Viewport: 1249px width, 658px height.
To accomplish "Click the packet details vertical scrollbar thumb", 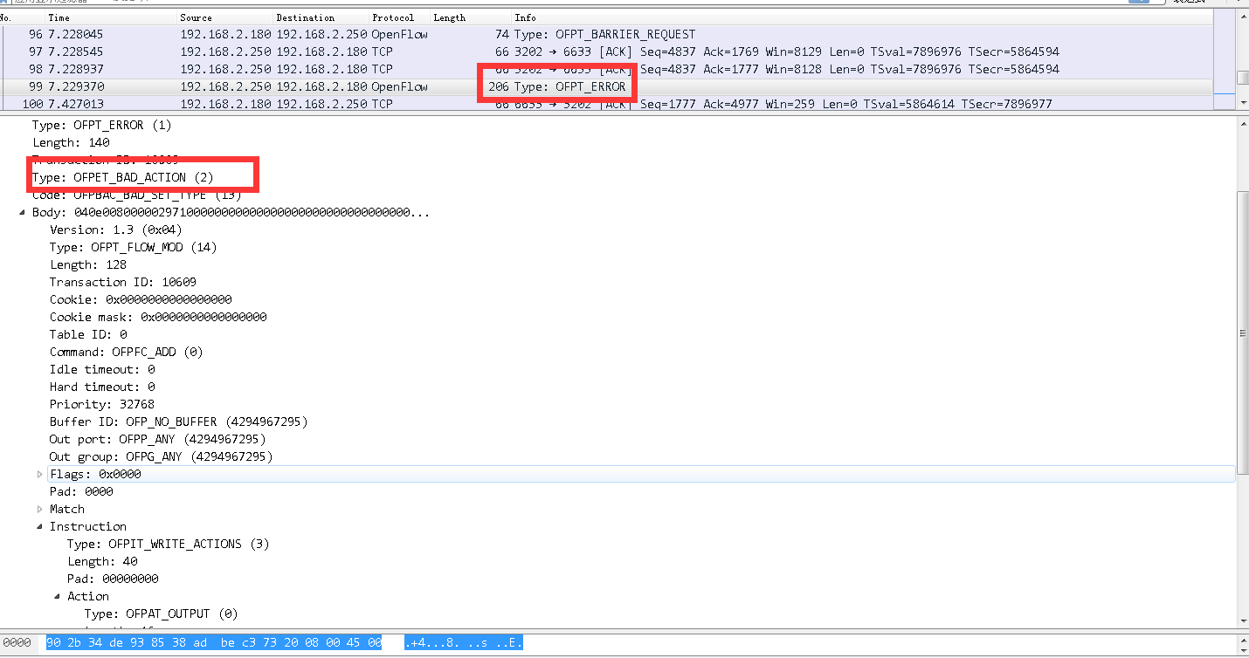I will pos(1242,332).
